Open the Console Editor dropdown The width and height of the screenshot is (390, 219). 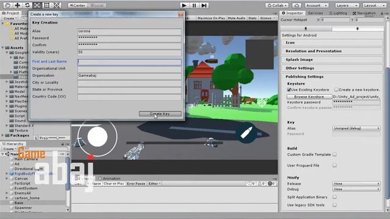pos(154,184)
